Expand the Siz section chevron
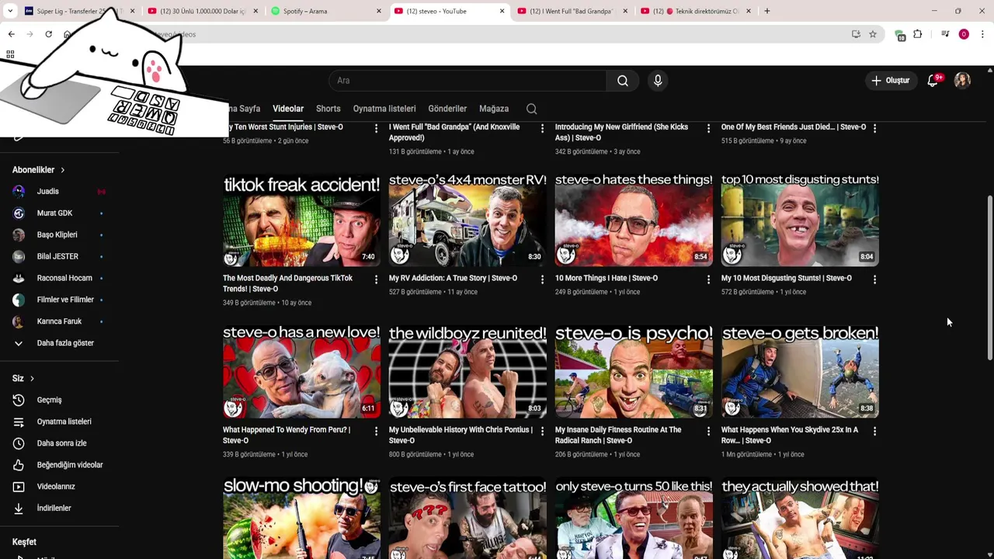994x559 pixels. tap(32, 379)
